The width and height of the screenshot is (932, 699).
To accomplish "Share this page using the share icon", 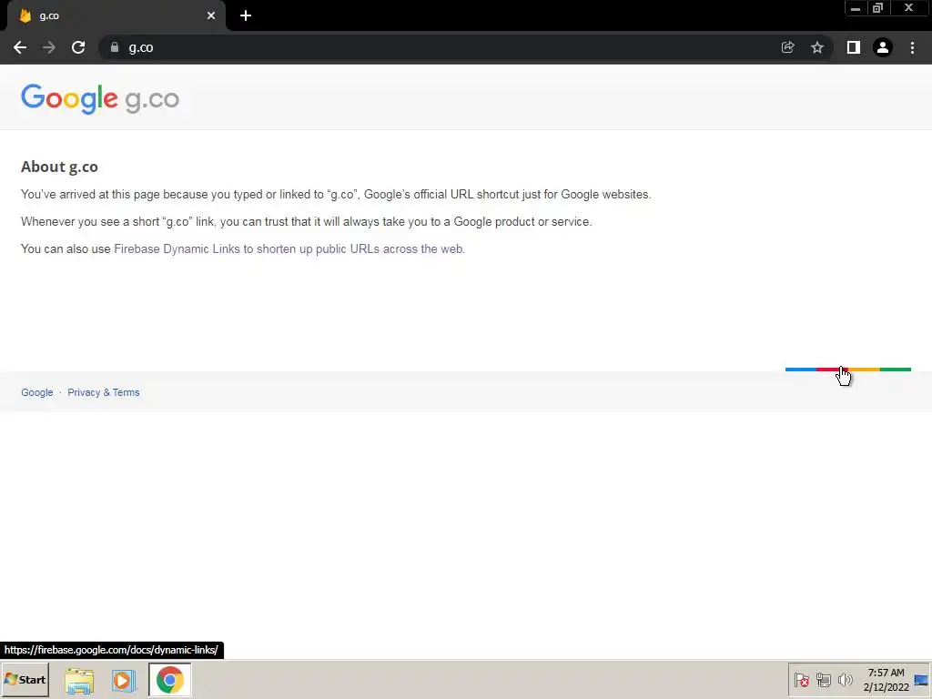I will pos(787,47).
